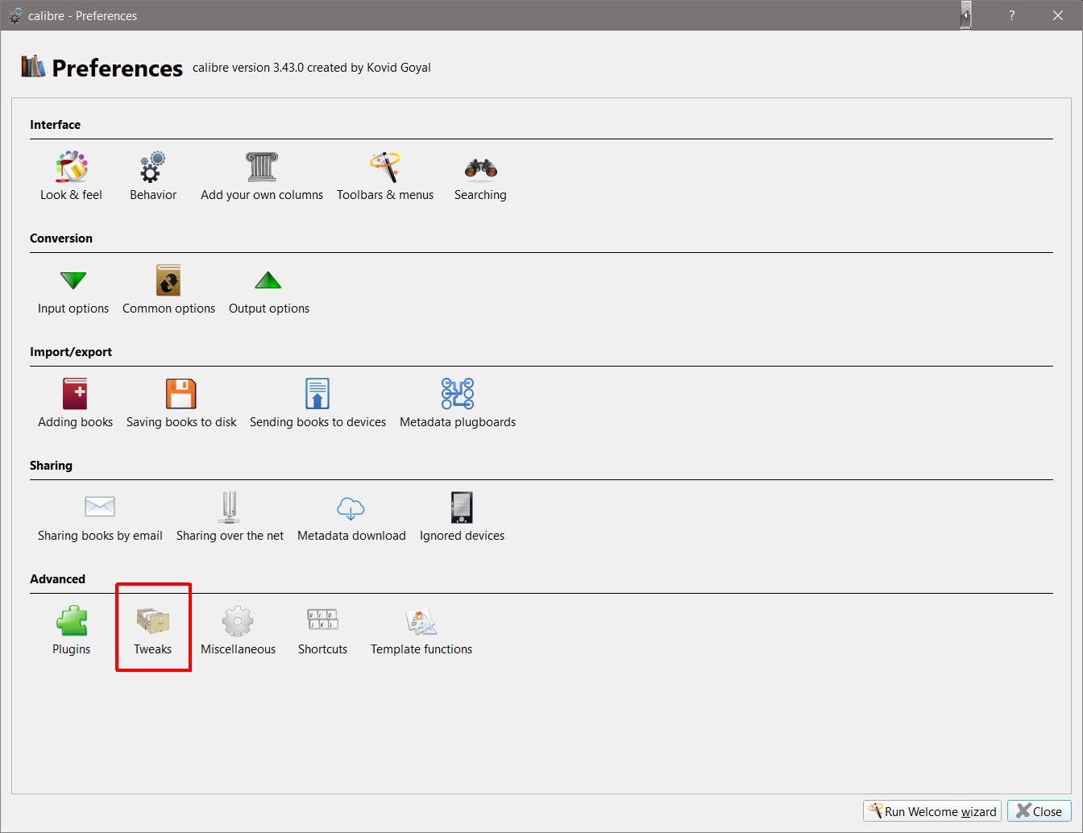The image size is (1083, 833).
Task: Open Saving books to disk settings
Action: click(x=181, y=403)
